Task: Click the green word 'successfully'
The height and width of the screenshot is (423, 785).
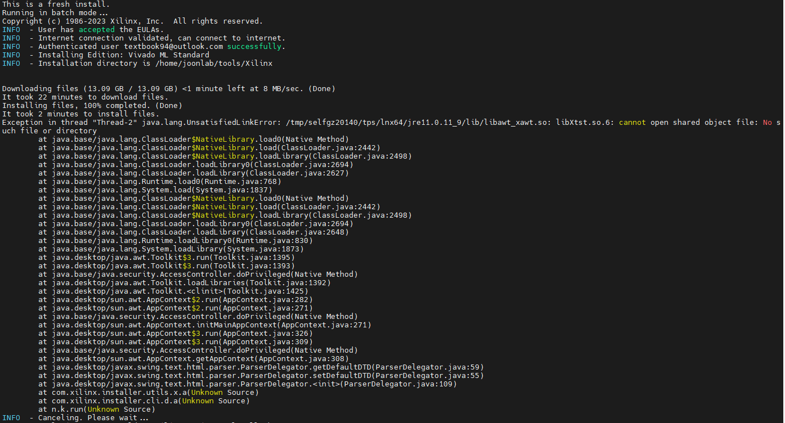Action: coord(254,47)
